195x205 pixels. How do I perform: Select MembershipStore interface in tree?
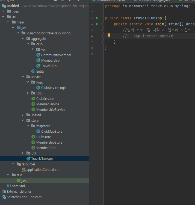(x=49, y=142)
